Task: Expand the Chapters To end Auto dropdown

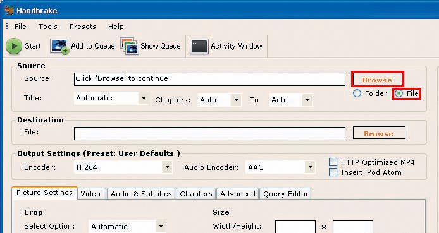Action: coord(291,100)
